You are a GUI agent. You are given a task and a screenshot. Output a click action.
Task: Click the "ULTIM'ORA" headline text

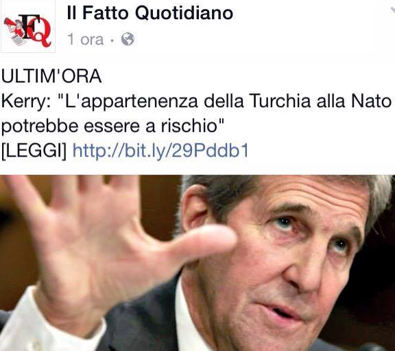51,76
